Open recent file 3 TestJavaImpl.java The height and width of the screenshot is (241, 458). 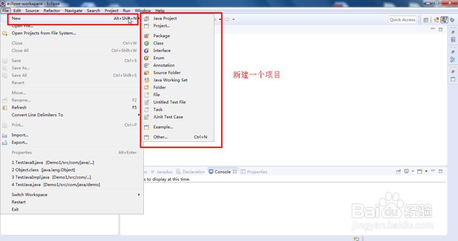(x=71, y=177)
